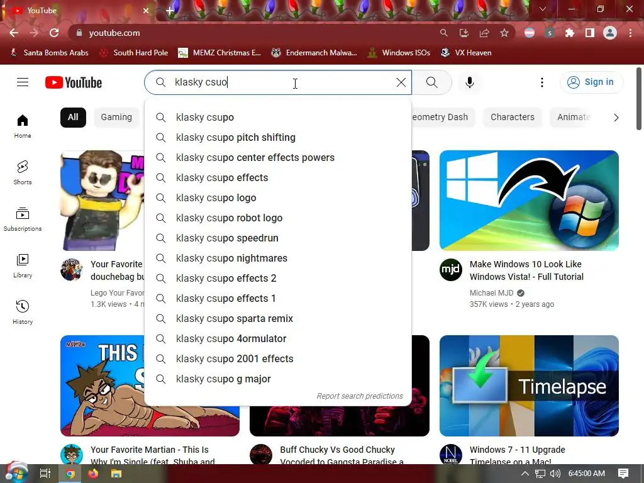
Task: Open the Lego douchebag video thumbnail
Action: (x=103, y=201)
